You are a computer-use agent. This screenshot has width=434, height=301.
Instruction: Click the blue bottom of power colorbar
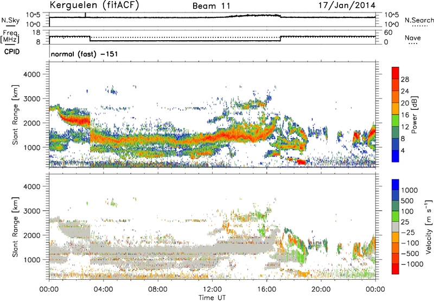(x=395, y=156)
